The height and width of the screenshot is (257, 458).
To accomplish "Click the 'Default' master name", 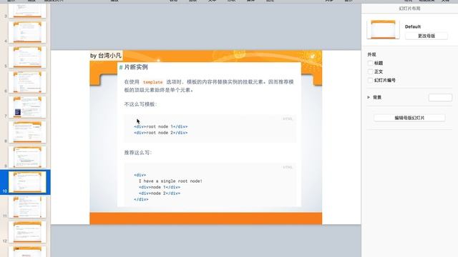I will click(x=413, y=26).
